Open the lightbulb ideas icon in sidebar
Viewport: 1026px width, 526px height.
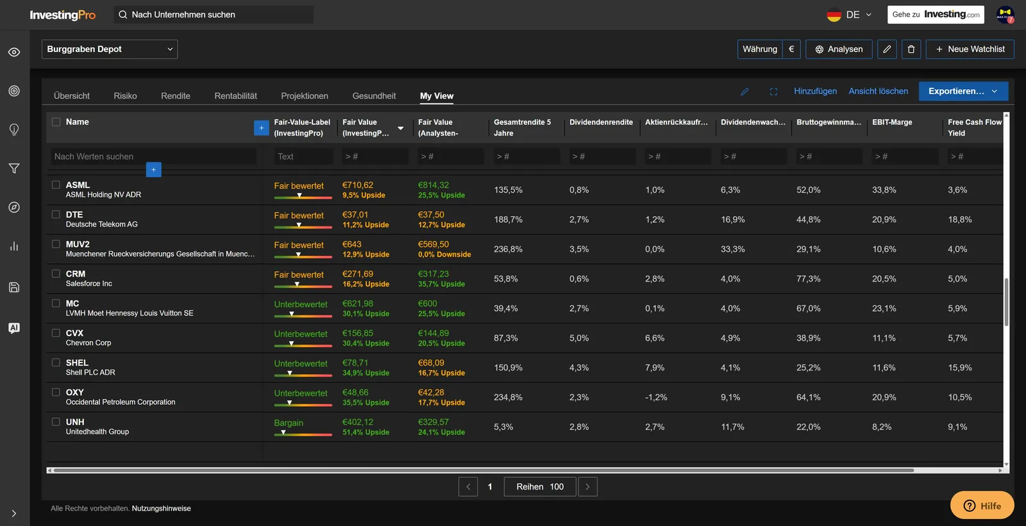pos(14,130)
